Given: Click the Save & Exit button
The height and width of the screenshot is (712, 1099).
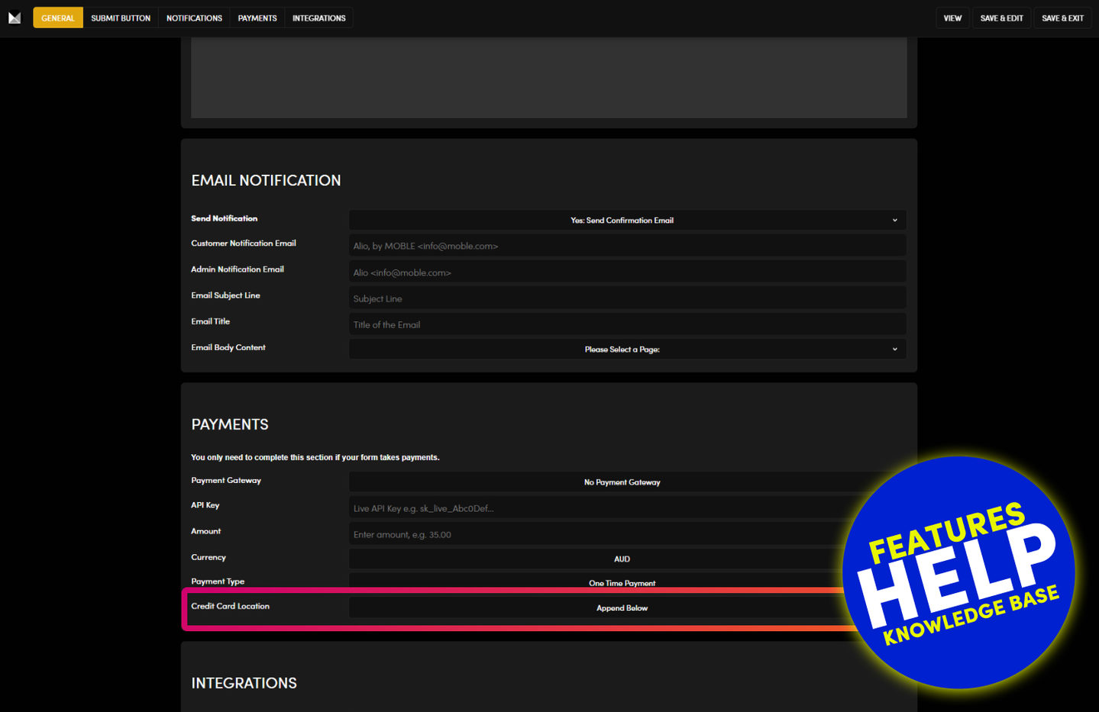Looking at the screenshot, I should (x=1062, y=18).
